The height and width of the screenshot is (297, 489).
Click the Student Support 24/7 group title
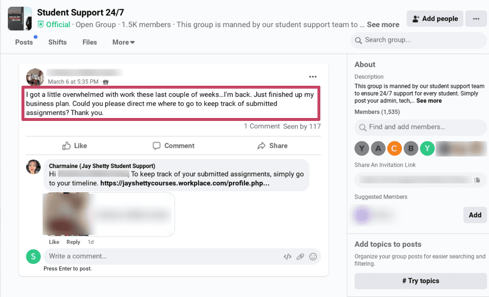(81, 13)
